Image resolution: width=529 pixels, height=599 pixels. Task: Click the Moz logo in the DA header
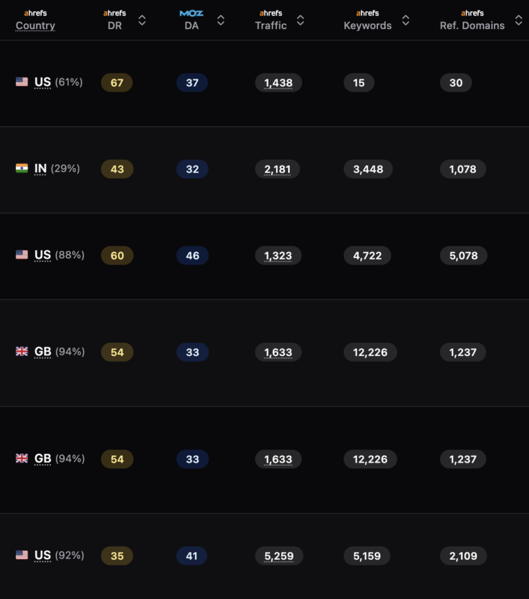[x=191, y=13]
